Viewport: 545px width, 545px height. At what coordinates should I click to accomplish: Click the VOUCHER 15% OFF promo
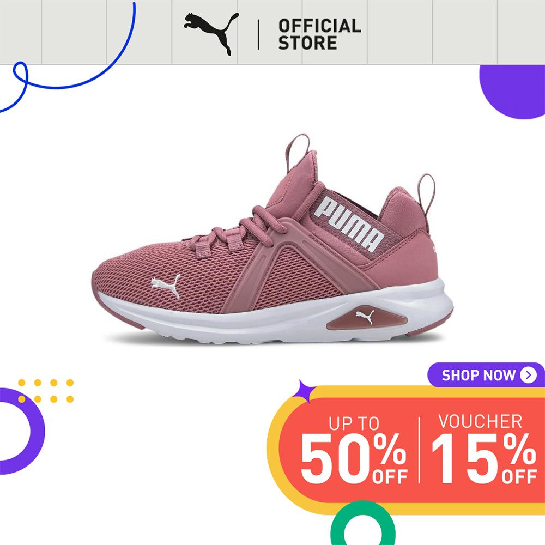484,449
